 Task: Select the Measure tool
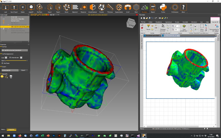pyautogui.click(x=84, y=7)
